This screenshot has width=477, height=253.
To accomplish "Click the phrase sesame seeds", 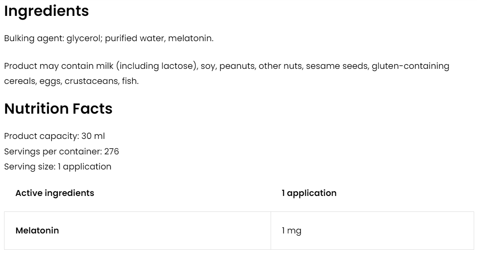I will [336, 66].
